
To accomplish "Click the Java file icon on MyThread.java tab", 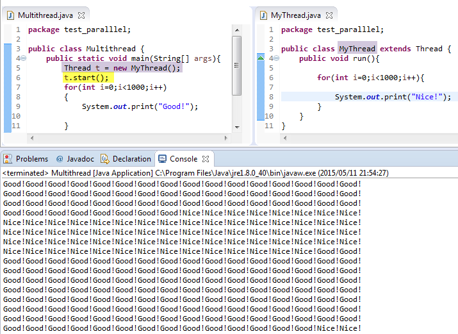I will pos(263,15).
